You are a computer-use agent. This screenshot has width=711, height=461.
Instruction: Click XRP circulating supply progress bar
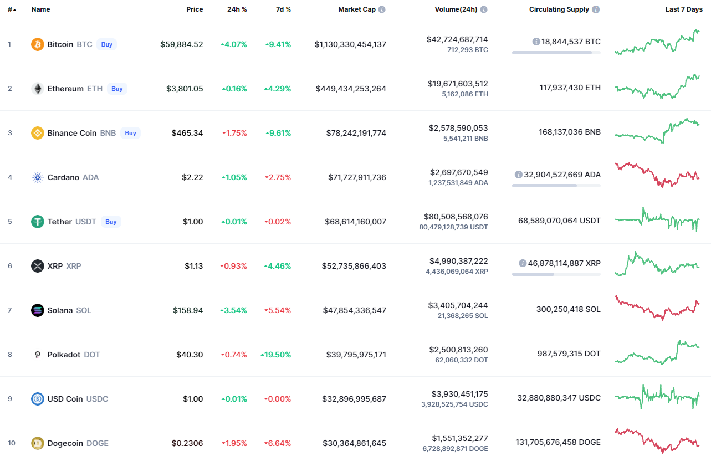(556, 274)
